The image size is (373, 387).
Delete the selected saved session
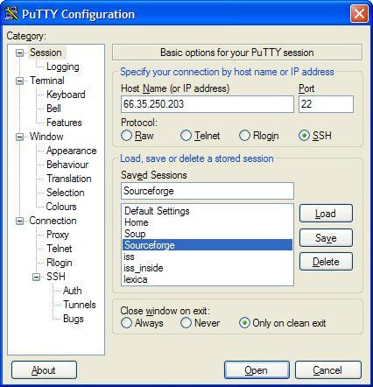coord(326,262)
